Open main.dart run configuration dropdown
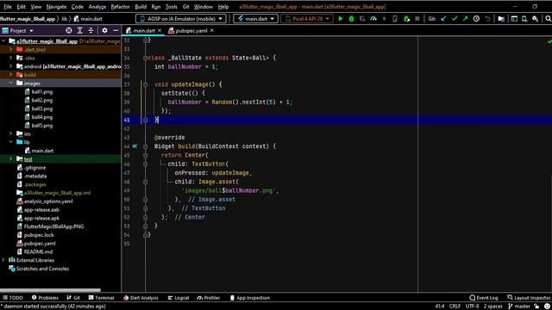 click(x=255, y=19)
